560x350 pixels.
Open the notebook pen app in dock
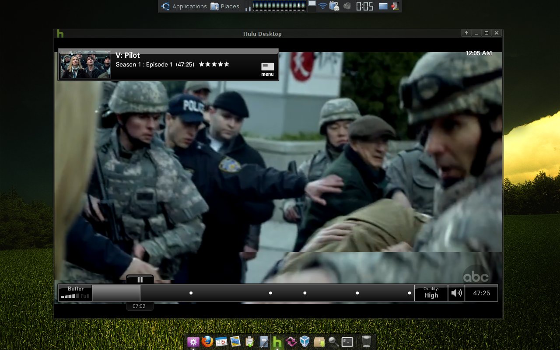[x=263, y=342]
